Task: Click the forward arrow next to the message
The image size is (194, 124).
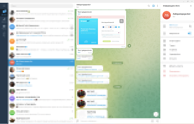Action: coord(129,46)
